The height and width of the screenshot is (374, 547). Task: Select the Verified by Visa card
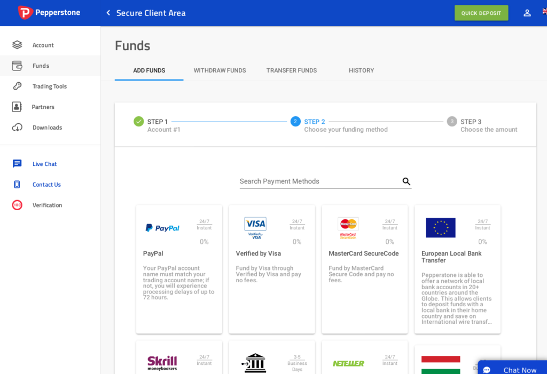pyautogui.click(x=272, y=269)
